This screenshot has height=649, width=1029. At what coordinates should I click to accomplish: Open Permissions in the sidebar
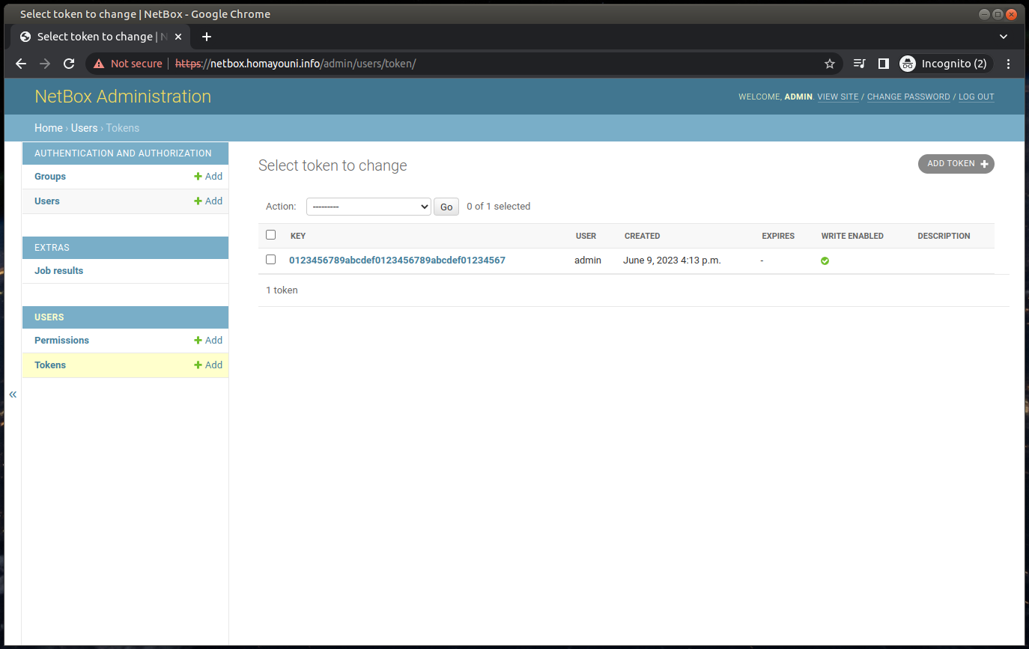click(x=61, y=341)
